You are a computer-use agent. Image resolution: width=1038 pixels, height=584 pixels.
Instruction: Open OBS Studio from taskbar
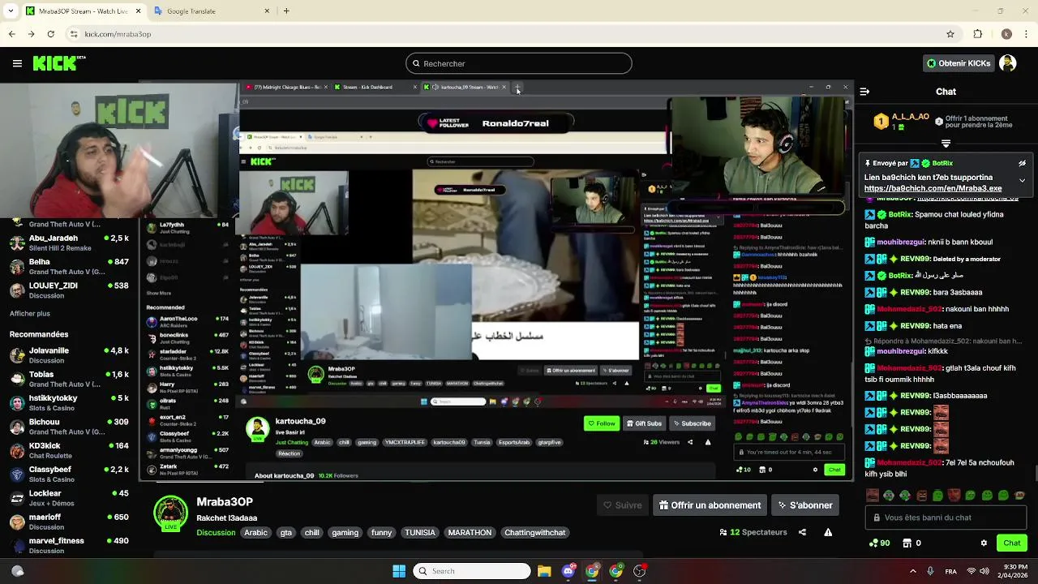(640, 571)
